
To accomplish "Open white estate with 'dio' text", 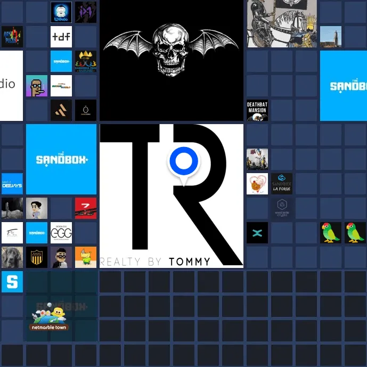I will (12, 86).
